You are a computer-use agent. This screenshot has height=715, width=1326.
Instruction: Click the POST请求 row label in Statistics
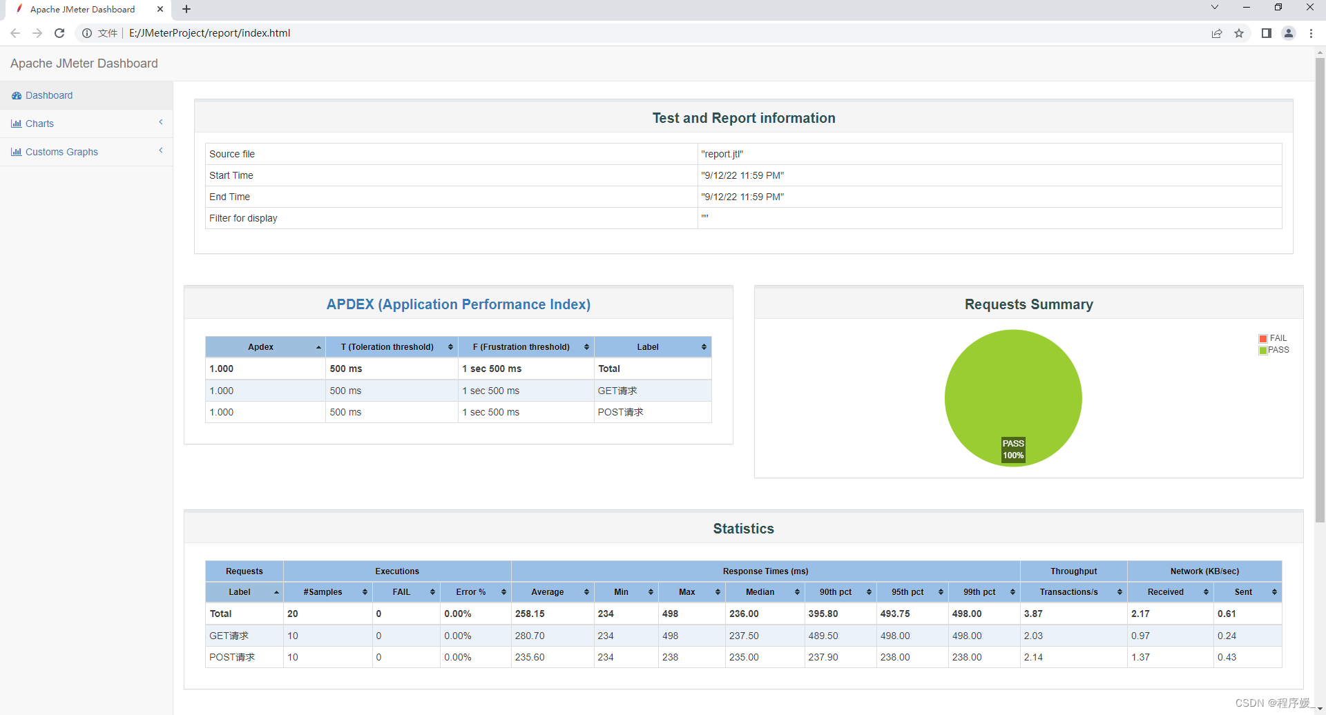232,657
